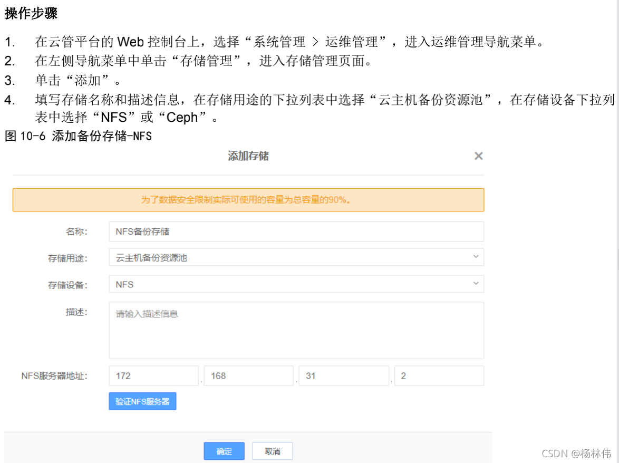Select the 名称 field containing NFS备份存储
This screenshot has width=619, height=463.
(x=295, y=231)
